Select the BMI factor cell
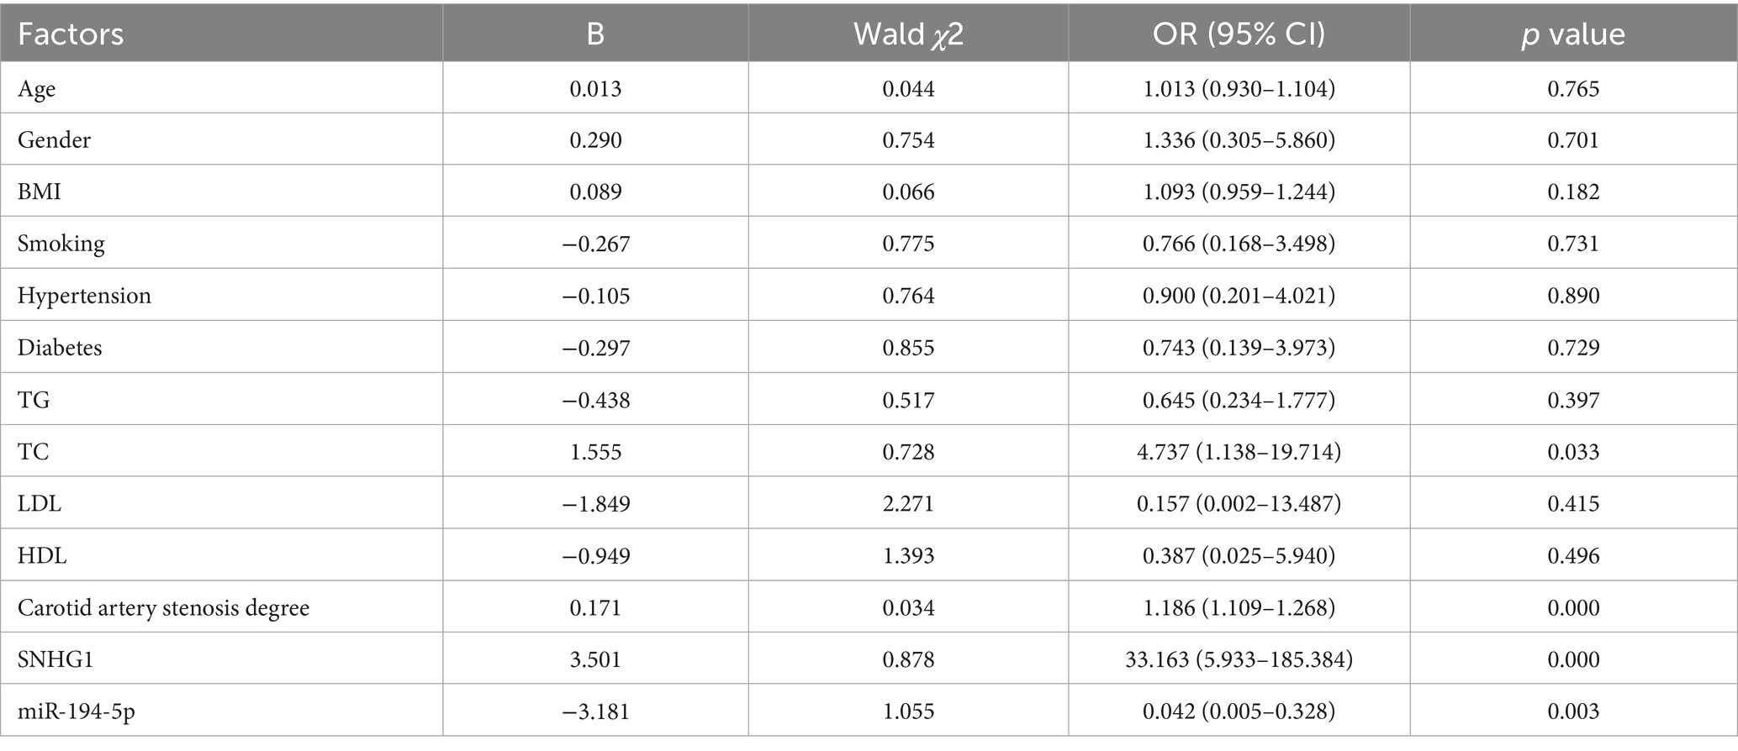The width and height of the screenshot is (1738, 751). [40, 192]
